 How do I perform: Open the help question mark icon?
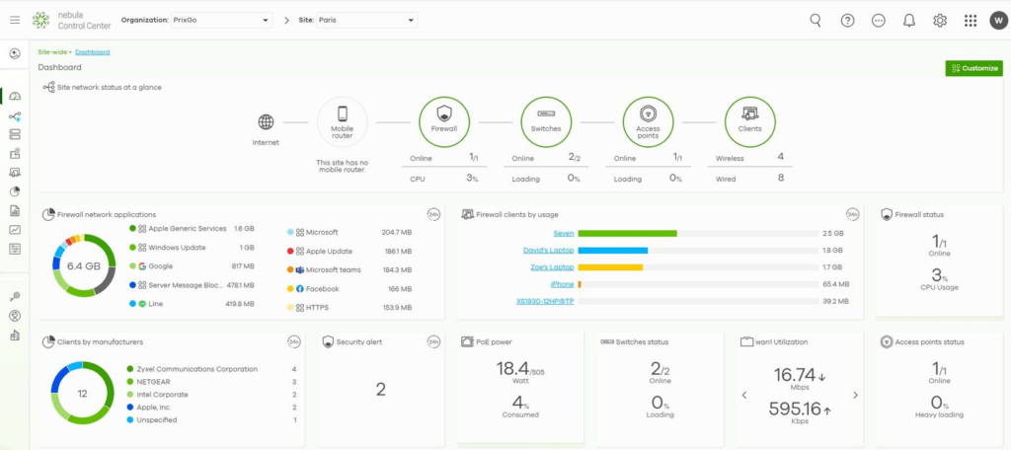pos(847,21)
